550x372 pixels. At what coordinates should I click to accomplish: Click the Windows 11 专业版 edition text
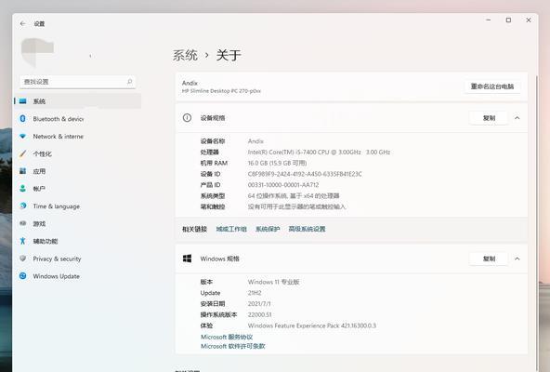[273, 282]
